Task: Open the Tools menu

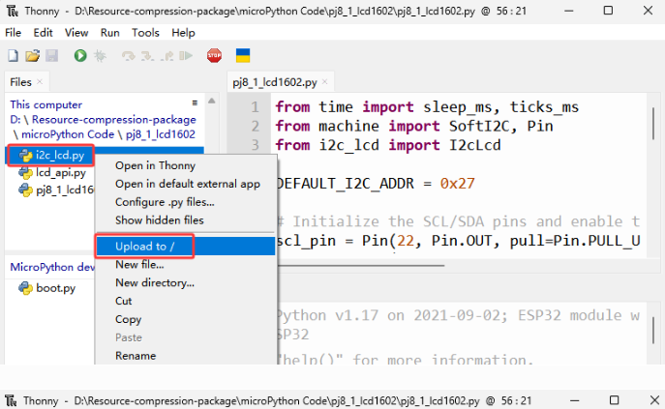Action: [x=146, y=32]
